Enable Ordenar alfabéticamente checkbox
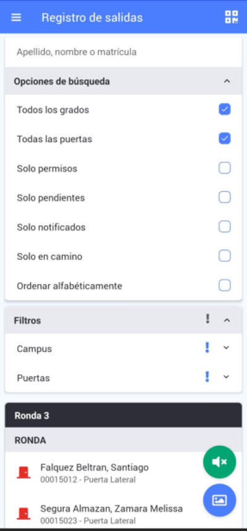 pyautogui.click(x=225, y=285)
